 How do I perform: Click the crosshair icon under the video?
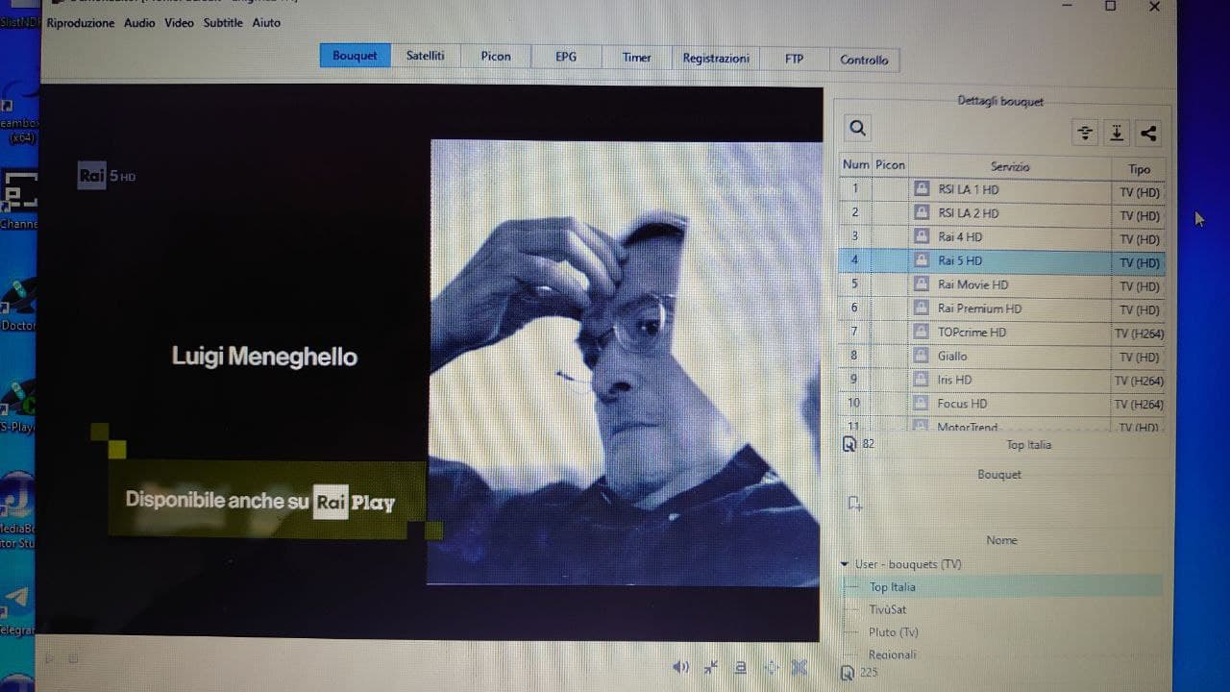pos(771,666)
